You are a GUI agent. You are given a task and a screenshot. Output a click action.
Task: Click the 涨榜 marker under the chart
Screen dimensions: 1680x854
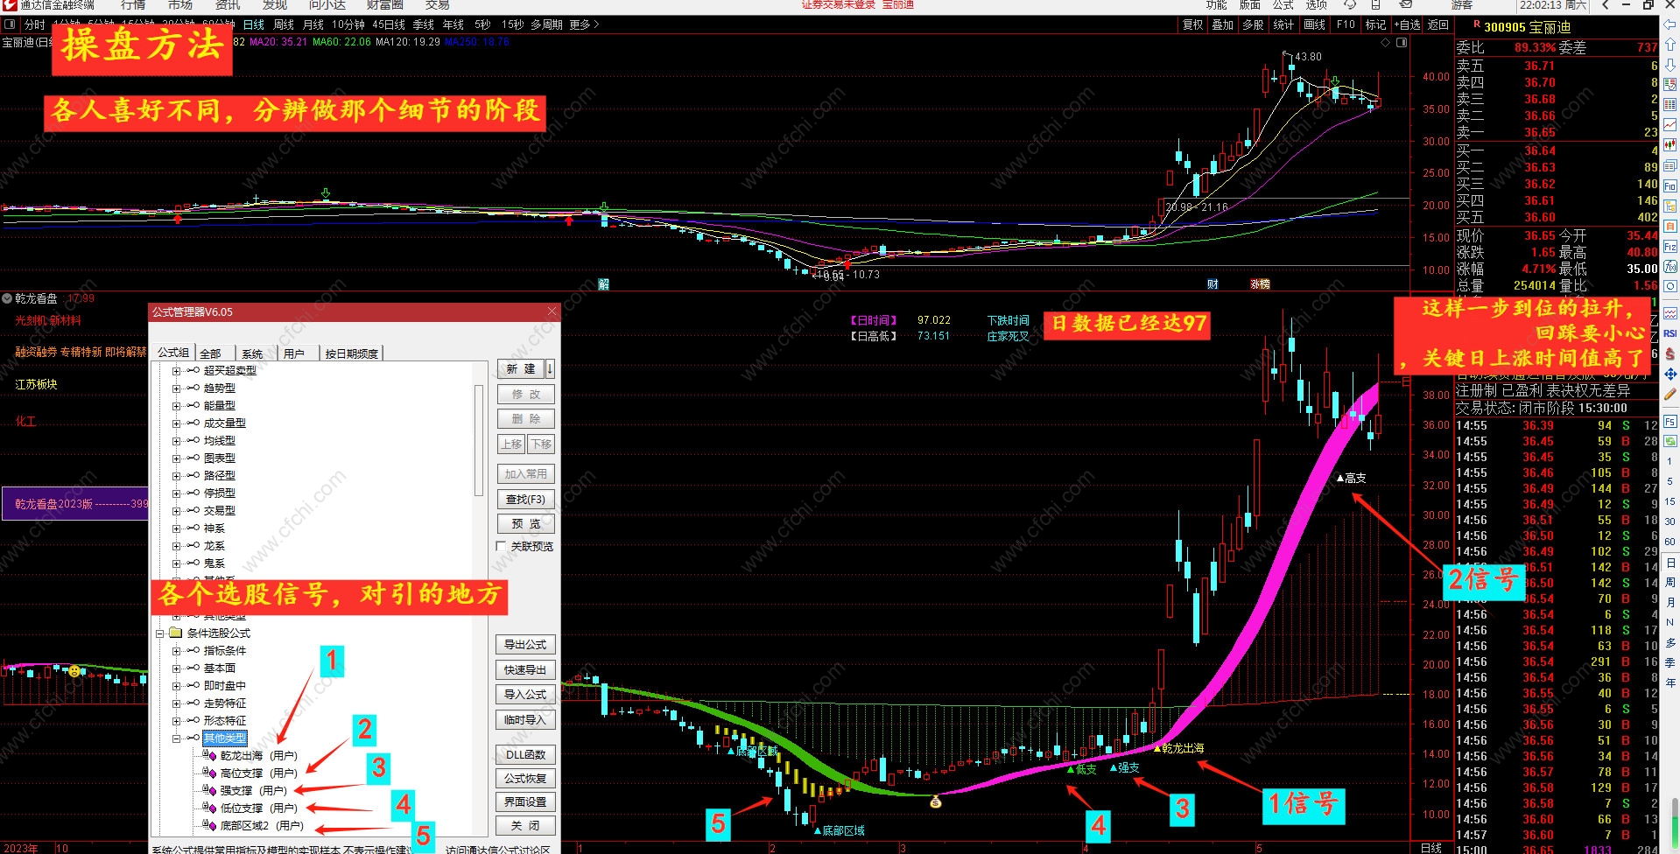pos(1260,284)
